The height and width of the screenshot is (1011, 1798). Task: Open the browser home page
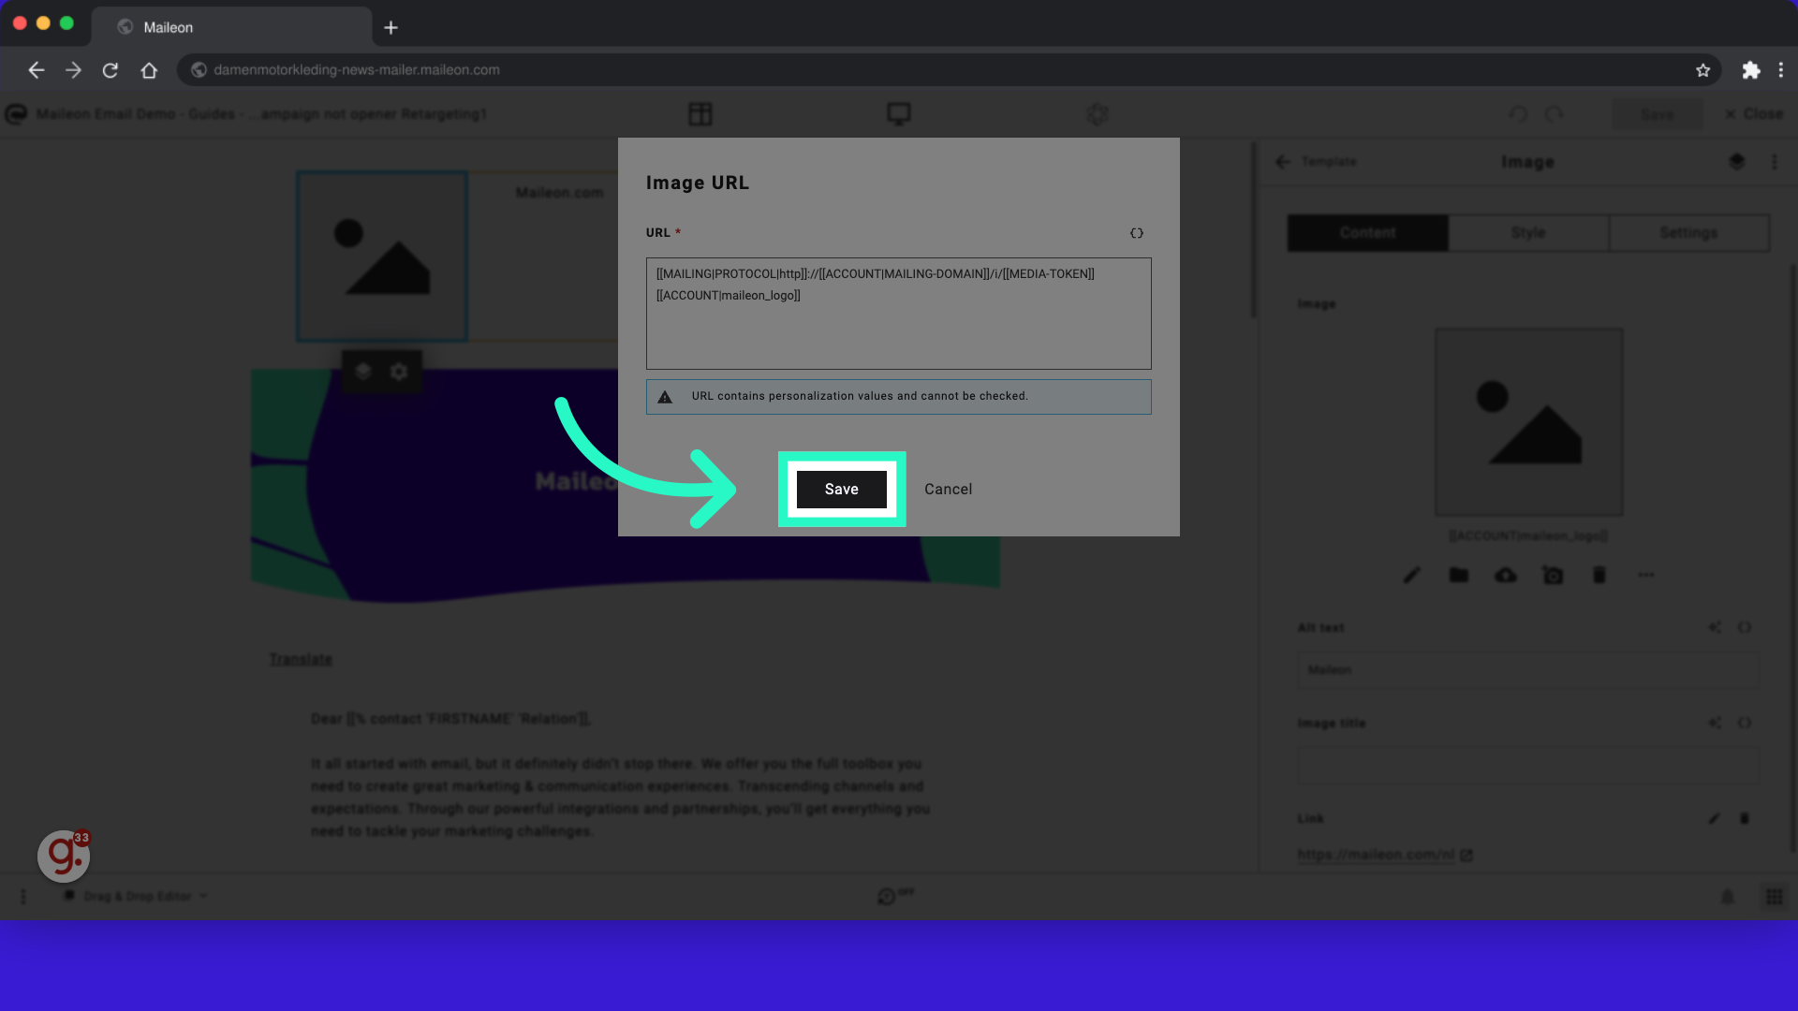click(x=149, y=70)
